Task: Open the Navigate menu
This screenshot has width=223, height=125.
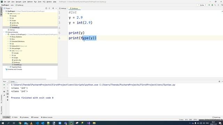Action: pyautogui.click(x=18, y=2)
